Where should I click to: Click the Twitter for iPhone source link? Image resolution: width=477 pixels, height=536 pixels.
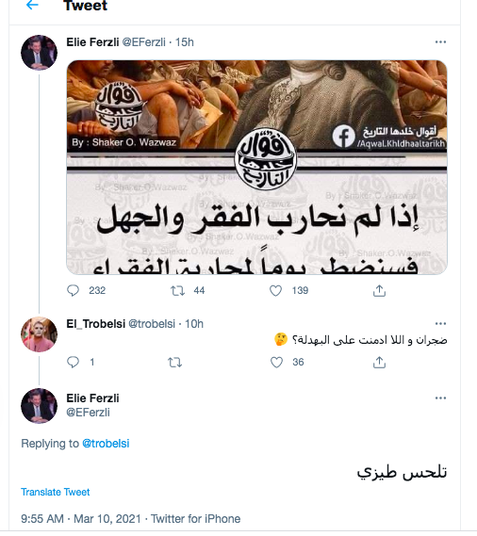pos(196,518)
